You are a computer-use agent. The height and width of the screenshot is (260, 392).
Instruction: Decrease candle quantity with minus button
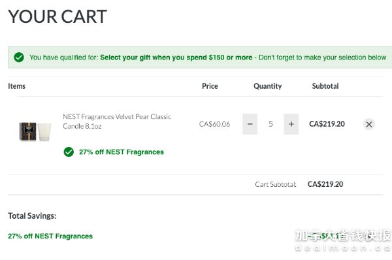click(250, 124)
